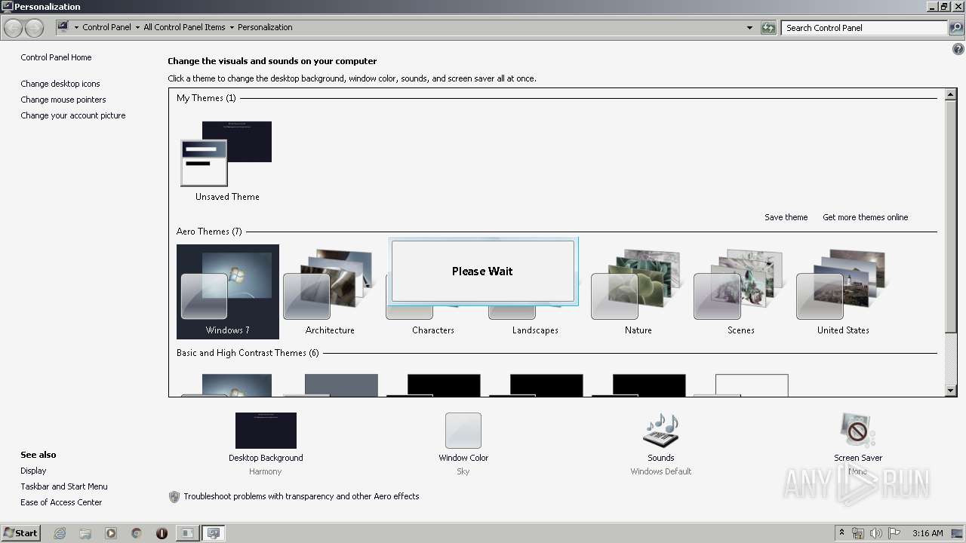Switch to the Personalization taskbar button

point(214,533)
